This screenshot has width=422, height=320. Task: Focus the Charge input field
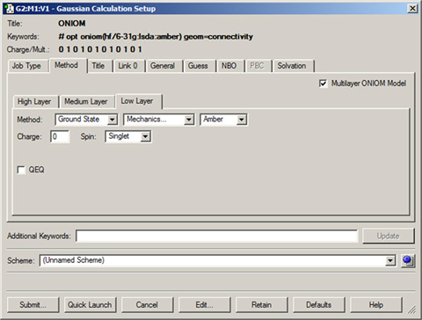[x=60, y=136]
